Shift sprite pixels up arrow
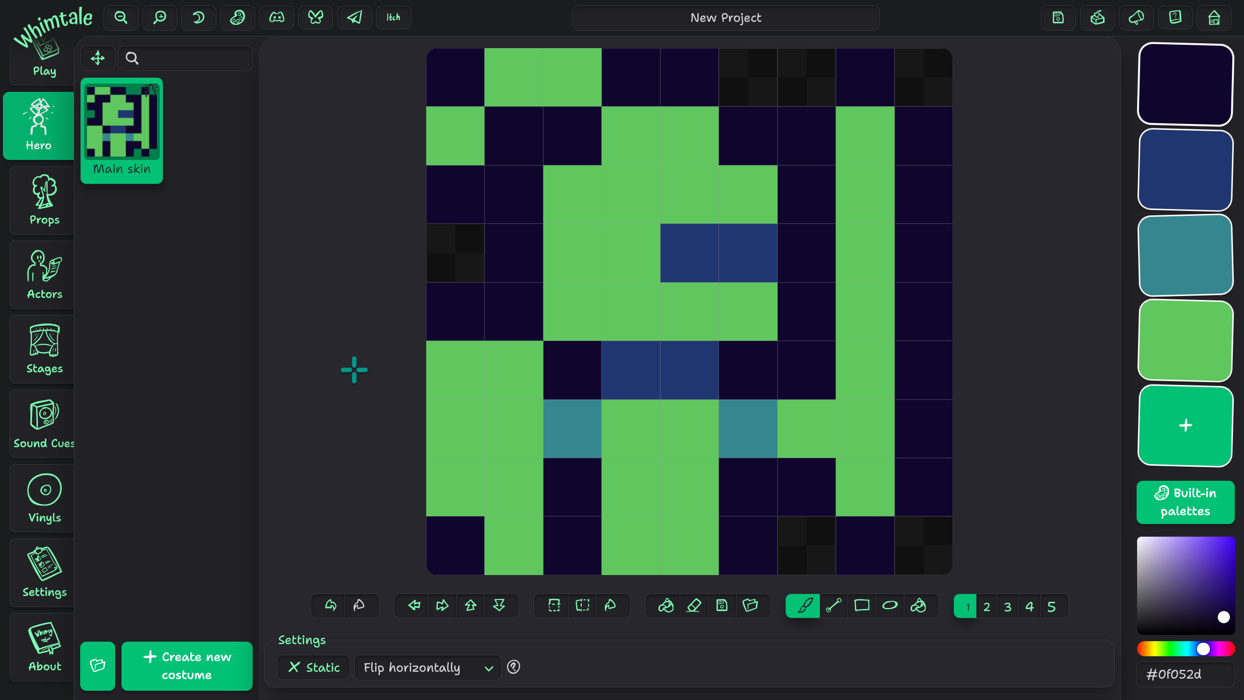 470,606
